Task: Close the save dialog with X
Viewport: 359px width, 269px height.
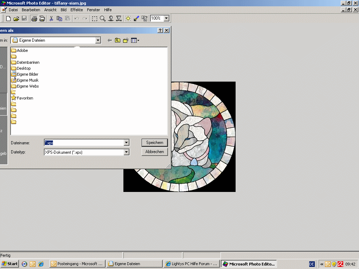Action: coord(167,30)
